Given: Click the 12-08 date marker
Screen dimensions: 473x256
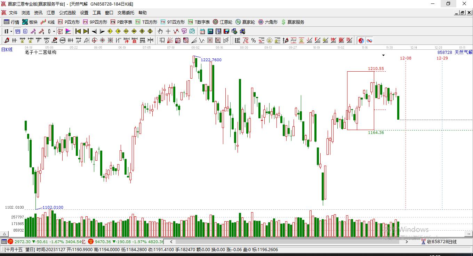Looking at the screenshot, I should point(406,58).
